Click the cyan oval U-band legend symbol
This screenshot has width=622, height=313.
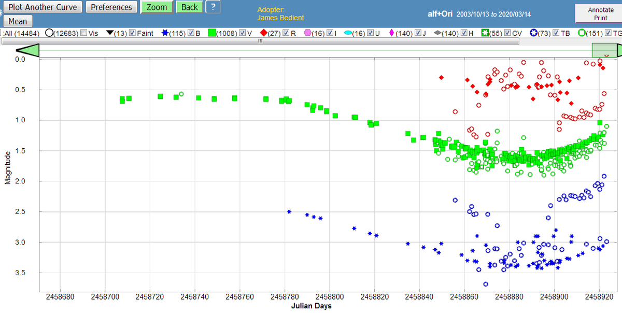coord(348,33)
